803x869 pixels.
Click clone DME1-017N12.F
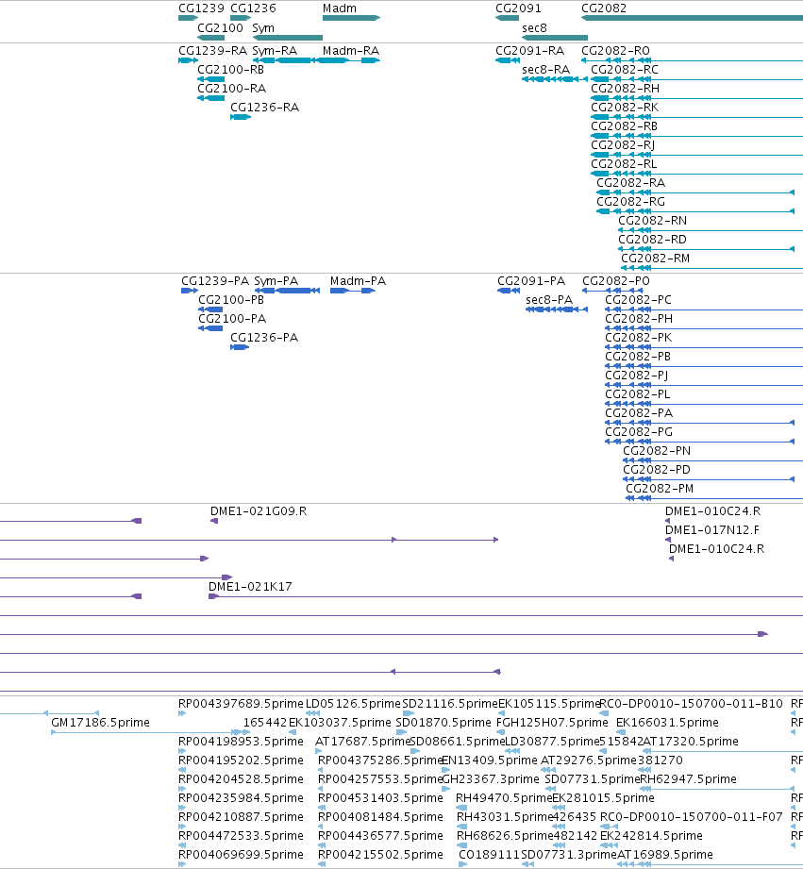tap(712, 530)
